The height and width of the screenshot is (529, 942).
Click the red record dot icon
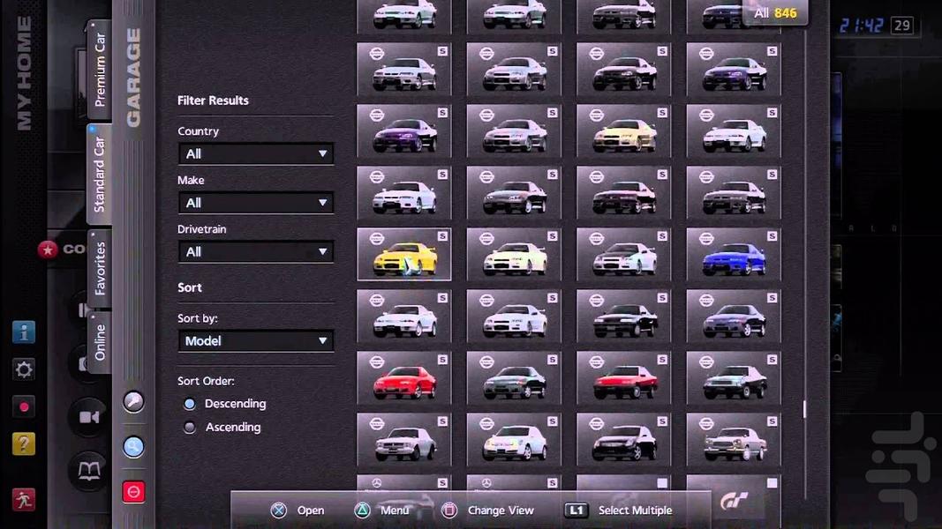[24, 406]
